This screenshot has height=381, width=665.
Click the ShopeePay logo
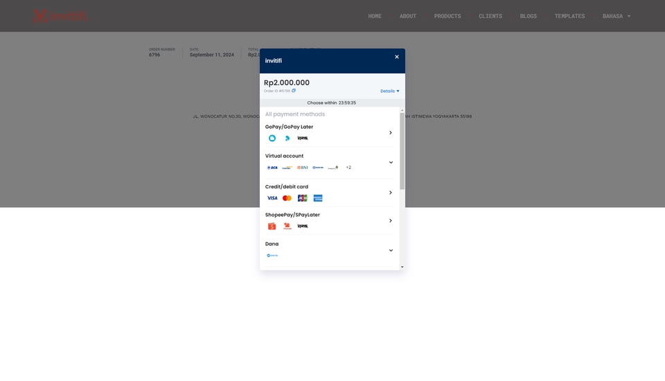(272, 226)
